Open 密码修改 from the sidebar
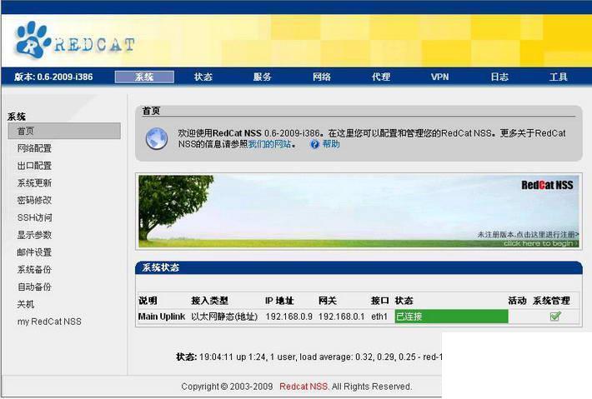 [34, 200]
